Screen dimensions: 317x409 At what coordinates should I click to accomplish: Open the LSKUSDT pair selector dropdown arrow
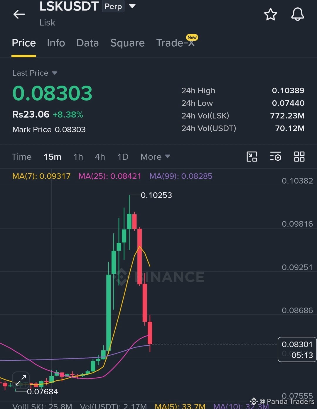pos(132,6)
